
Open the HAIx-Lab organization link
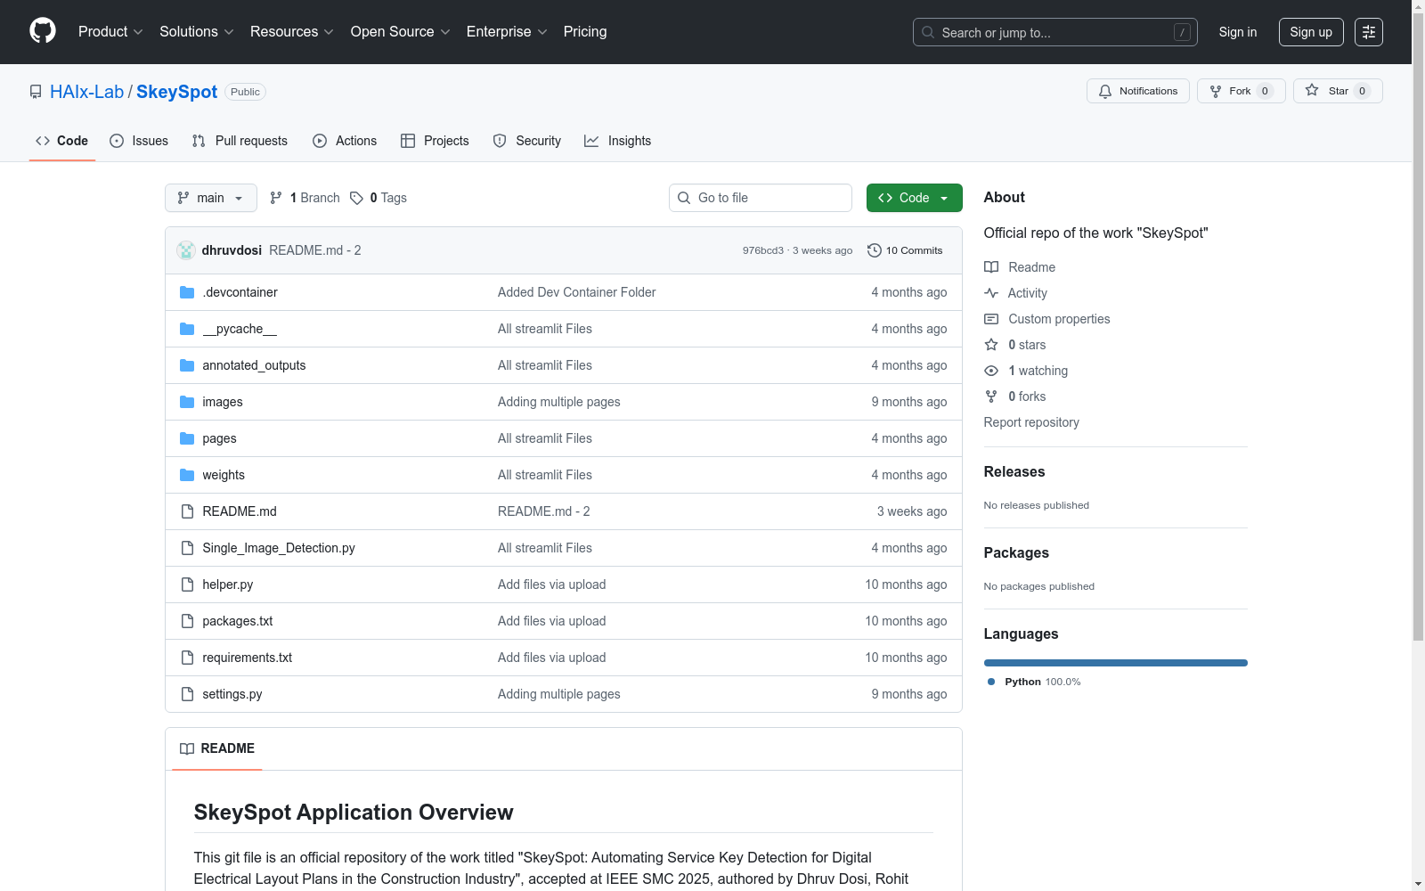click(87, 92)
